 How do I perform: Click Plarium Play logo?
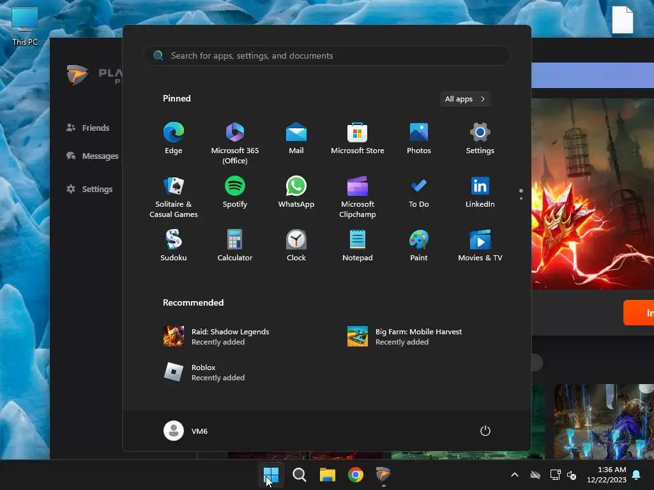(77, 75)
